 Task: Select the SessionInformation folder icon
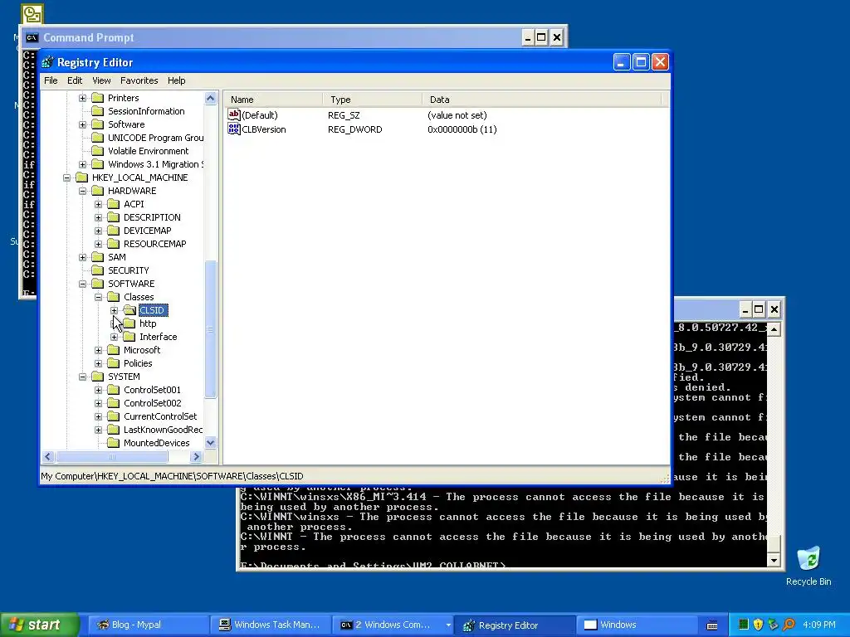(x=98, y=111)
